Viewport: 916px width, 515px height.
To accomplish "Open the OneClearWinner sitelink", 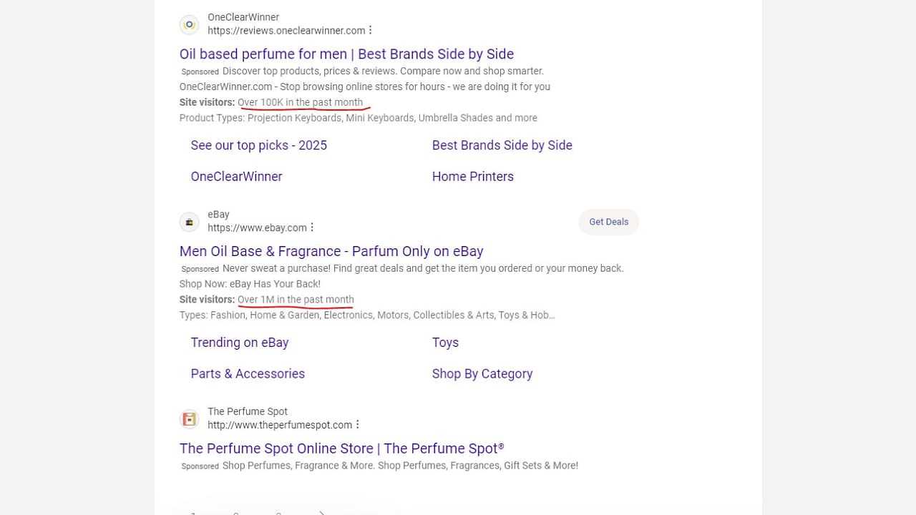I will pyautogui.click(x=237, y=177).
